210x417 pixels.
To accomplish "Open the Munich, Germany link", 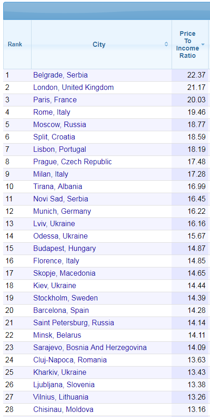I will click(62, 211).
